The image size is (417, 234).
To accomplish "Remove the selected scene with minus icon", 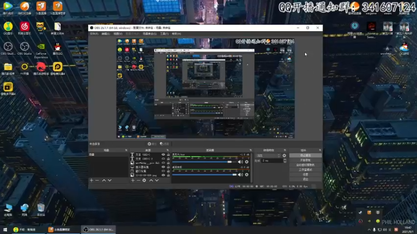I will (x=97, y=180).
